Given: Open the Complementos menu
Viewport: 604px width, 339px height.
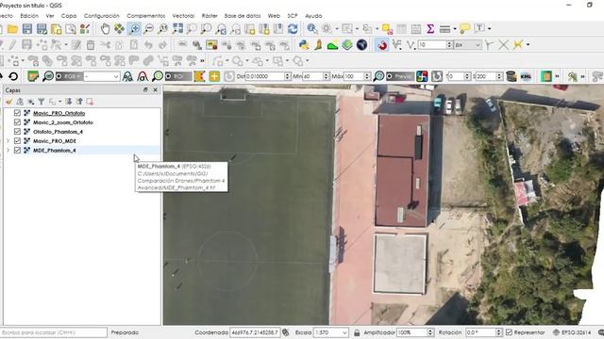Looking at the screenshot, I should tap(146, 16).
